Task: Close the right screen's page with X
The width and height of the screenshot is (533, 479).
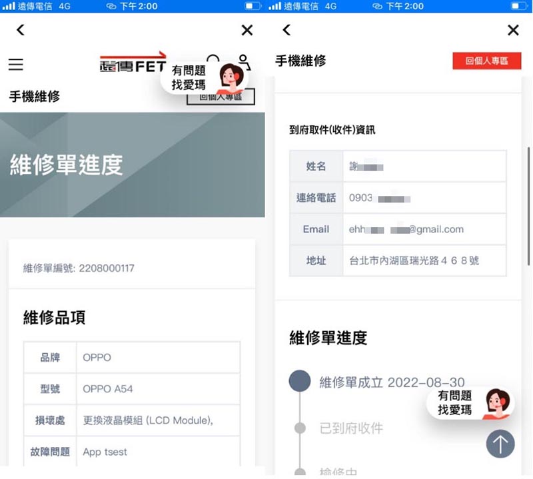Action: 513,30
